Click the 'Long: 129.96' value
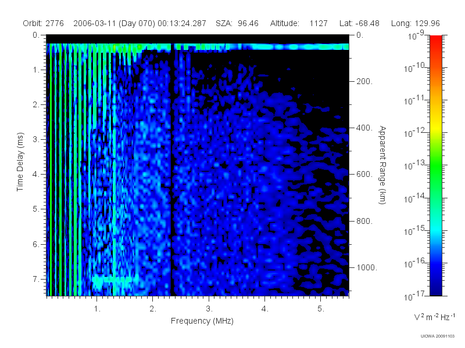 [x=415, y=23]
